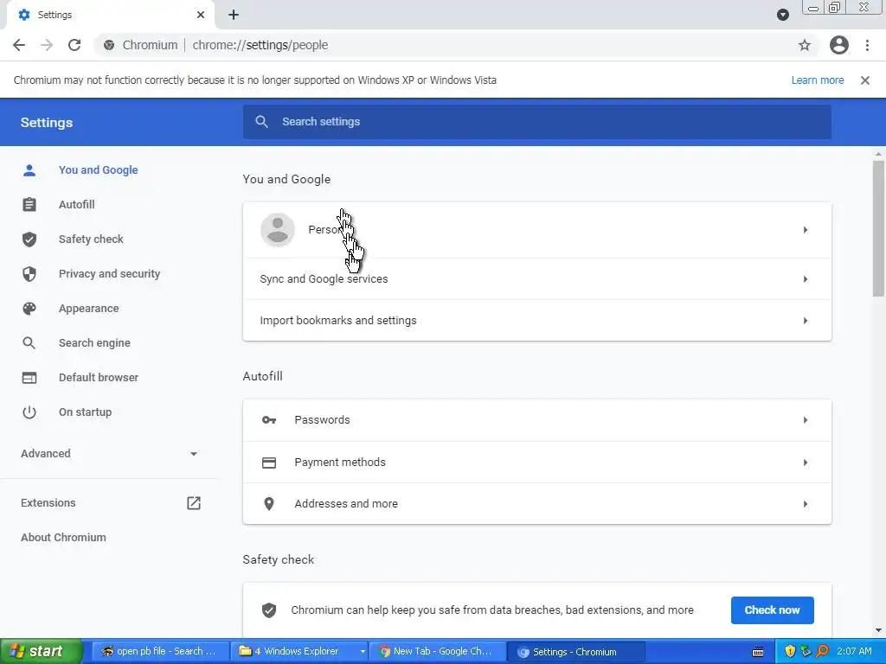This screenshot has height=664, width=886.
Task: Click the shield icon for Privacy and security
Action: coord(29,274)
